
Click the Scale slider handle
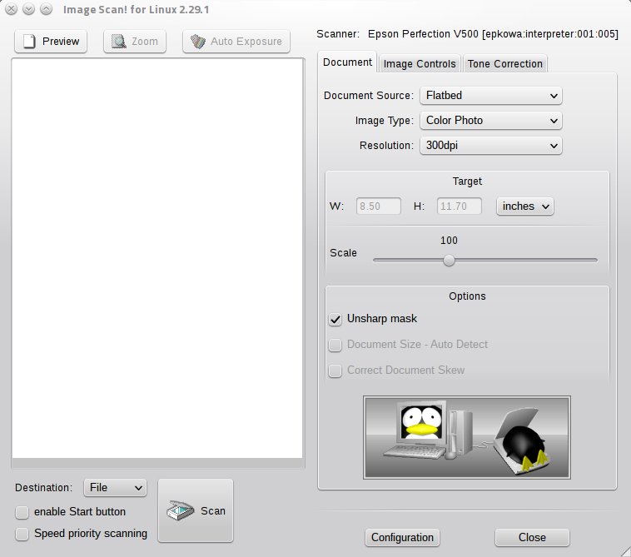tap(449, 260)
